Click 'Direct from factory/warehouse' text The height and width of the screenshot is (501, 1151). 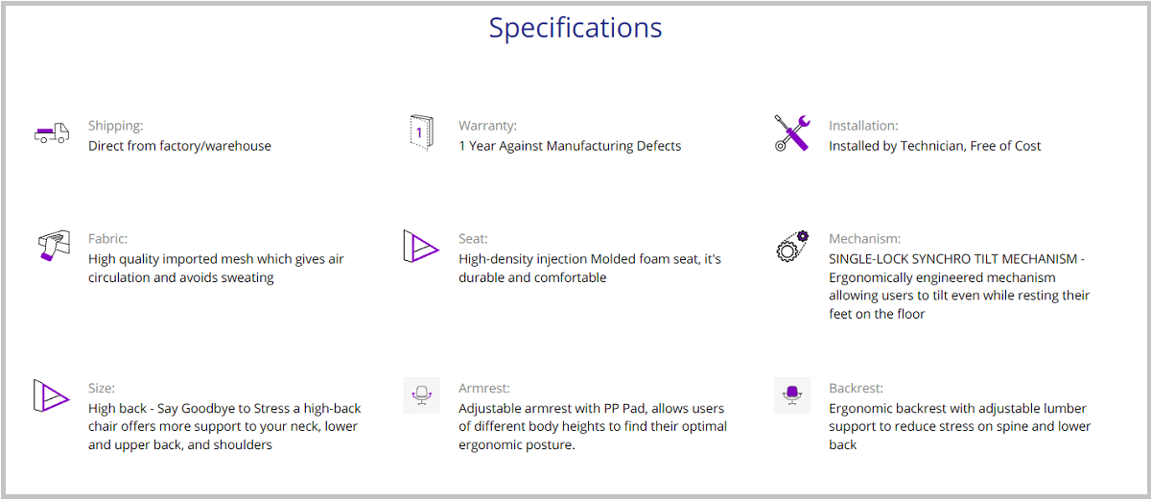coord(179,146)
